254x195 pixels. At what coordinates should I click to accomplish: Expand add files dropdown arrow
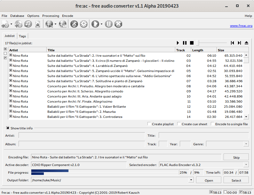click(11, 24)
